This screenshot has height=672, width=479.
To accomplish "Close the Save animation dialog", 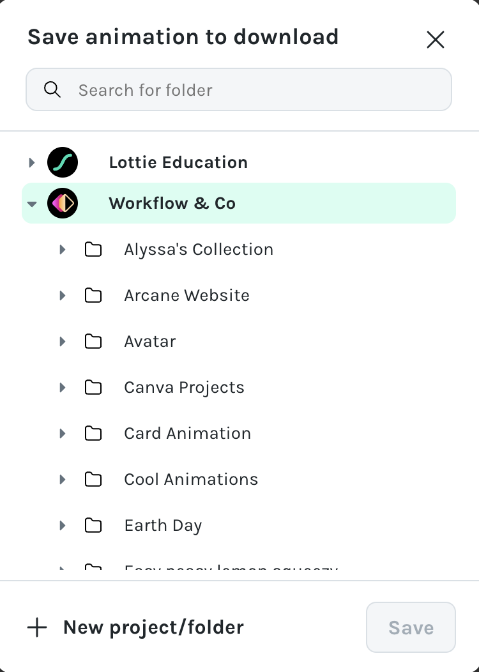I will (436, 40).
